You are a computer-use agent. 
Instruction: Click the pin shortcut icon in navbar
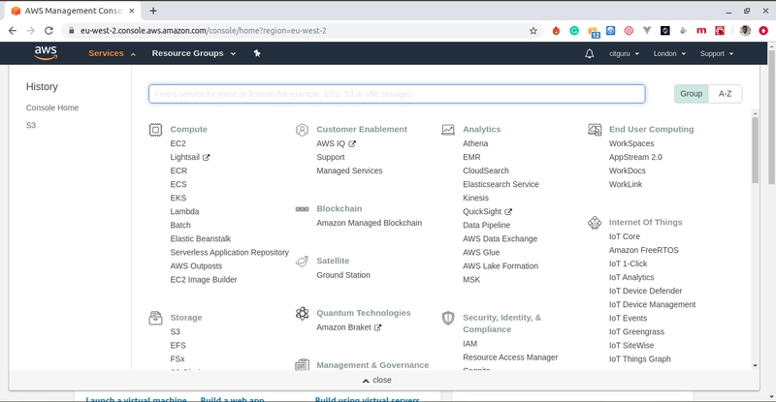257,53
